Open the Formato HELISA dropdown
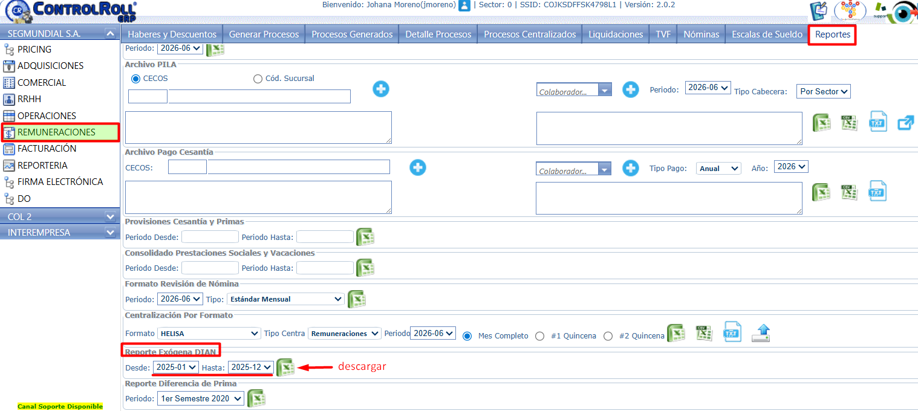Image resolution: width=918 pixels, height=411 pixels. [209, 334]
